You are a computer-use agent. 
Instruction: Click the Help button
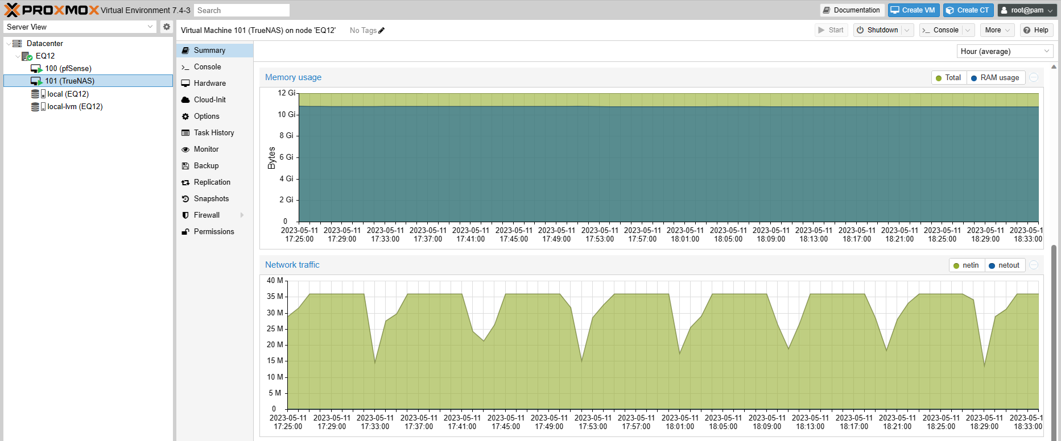pyautogui.click(x=1036, y=30)
